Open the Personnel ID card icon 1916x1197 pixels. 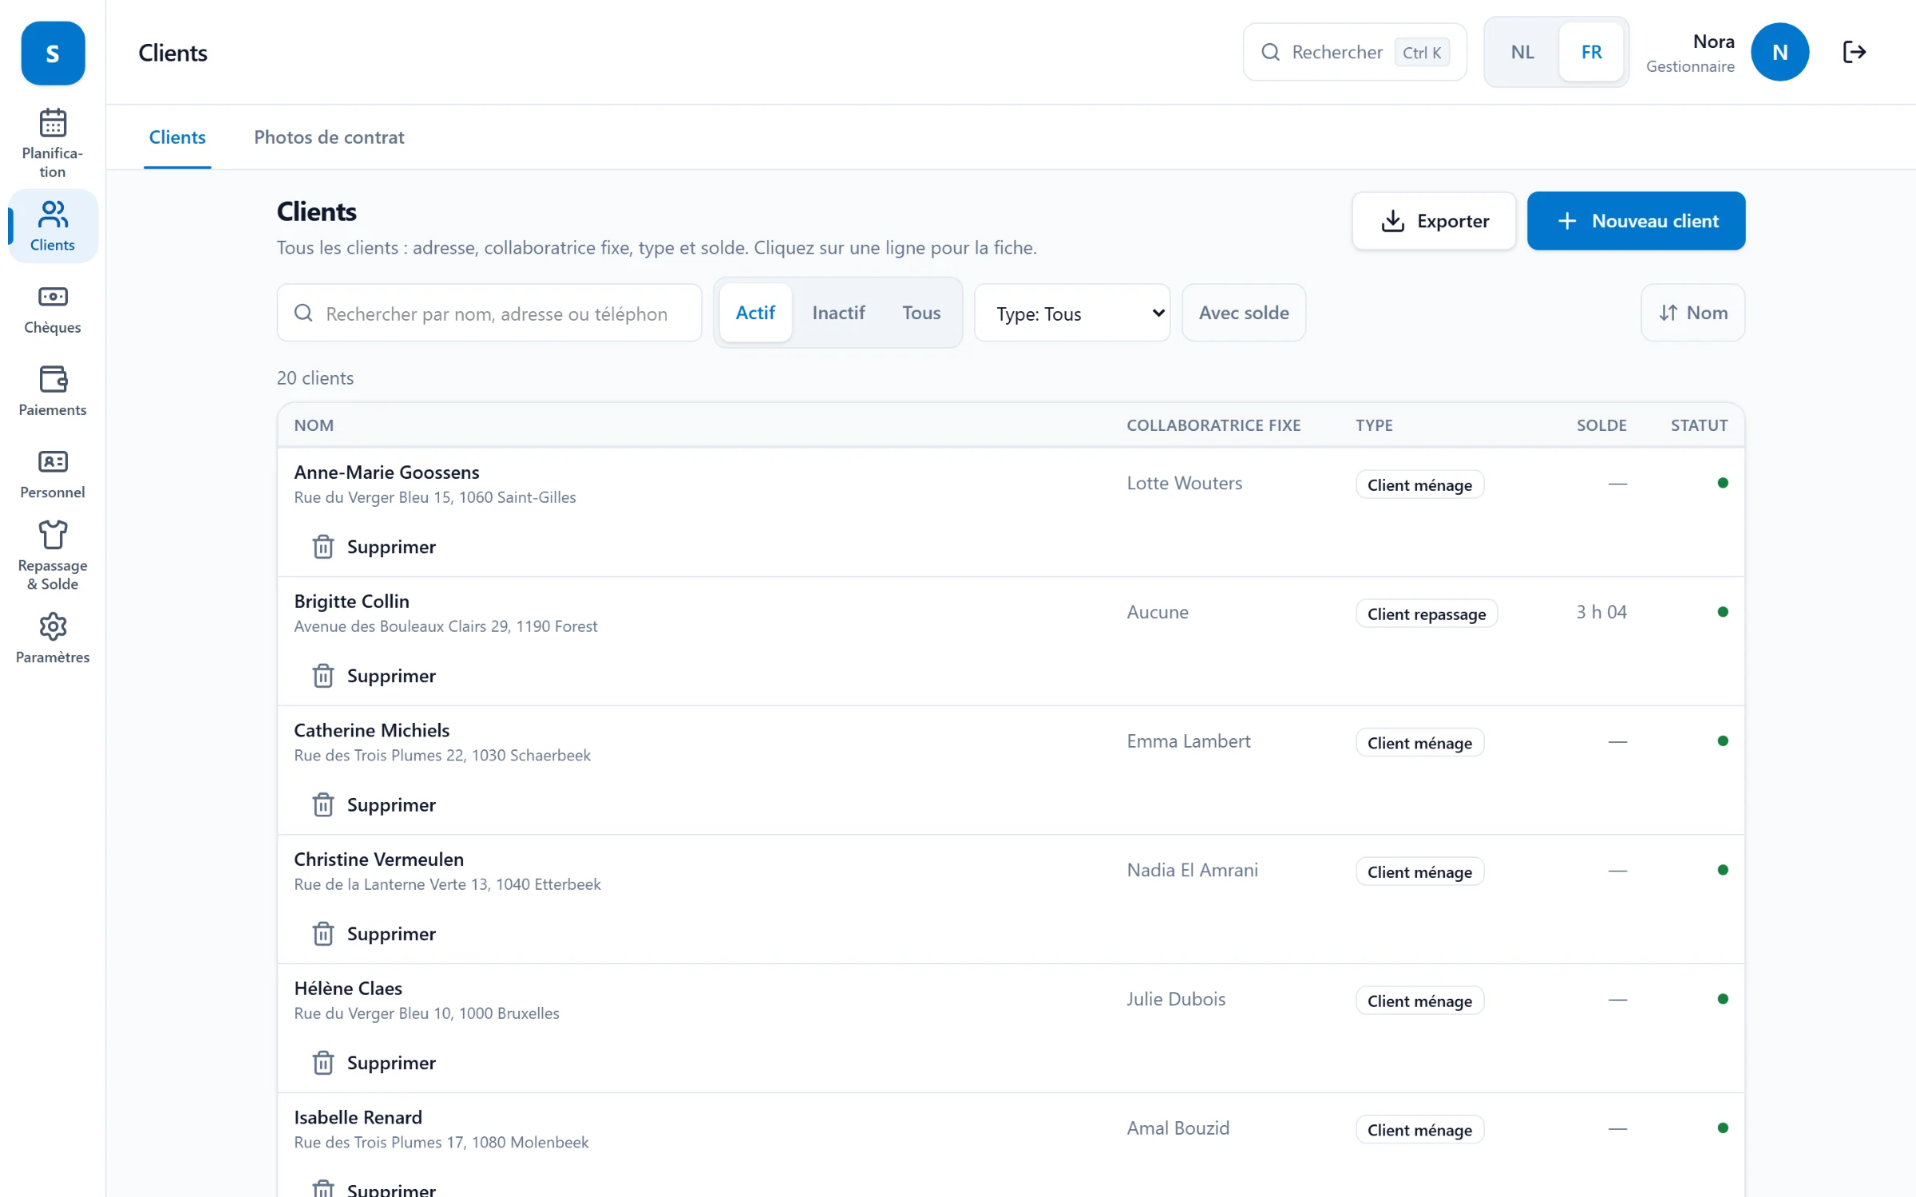click(x=53, y=461)
